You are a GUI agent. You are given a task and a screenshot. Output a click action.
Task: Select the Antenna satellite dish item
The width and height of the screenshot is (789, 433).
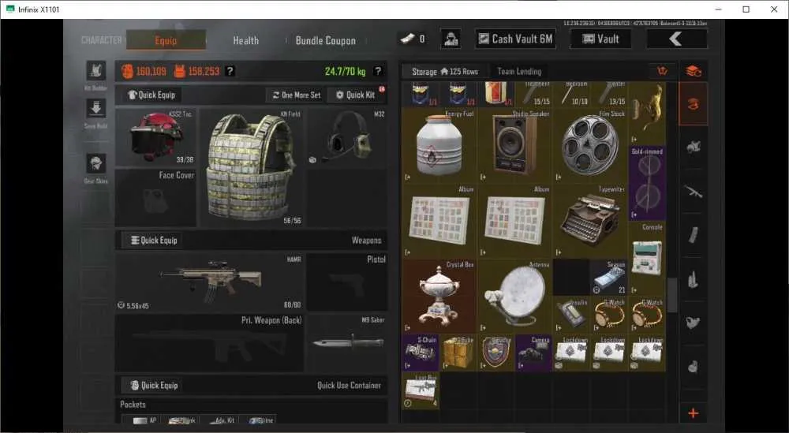[514, 297]
